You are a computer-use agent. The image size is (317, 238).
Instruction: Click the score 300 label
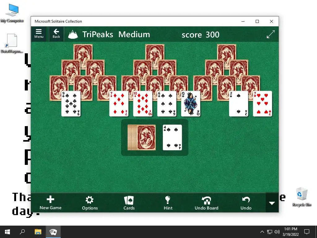[200, 35]
